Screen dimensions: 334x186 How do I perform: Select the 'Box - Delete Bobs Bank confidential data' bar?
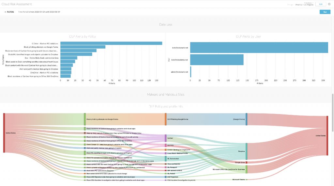[69, 58]
